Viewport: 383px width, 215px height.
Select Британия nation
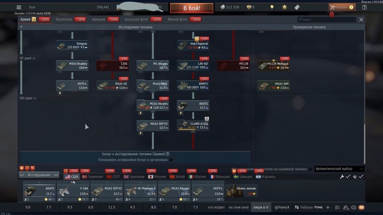point(134,177)
